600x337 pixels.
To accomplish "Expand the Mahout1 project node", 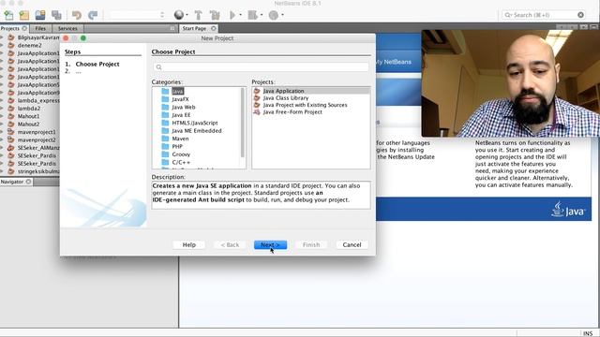I will coord(2,116).
